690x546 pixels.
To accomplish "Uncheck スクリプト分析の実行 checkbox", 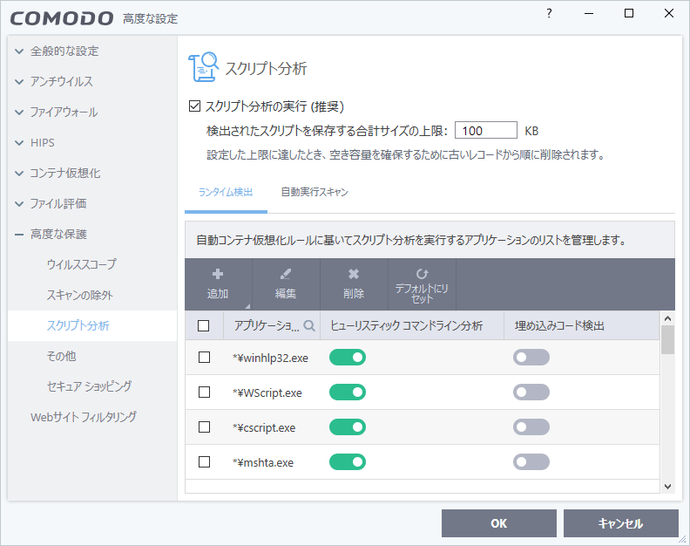I will coord(195,106).
